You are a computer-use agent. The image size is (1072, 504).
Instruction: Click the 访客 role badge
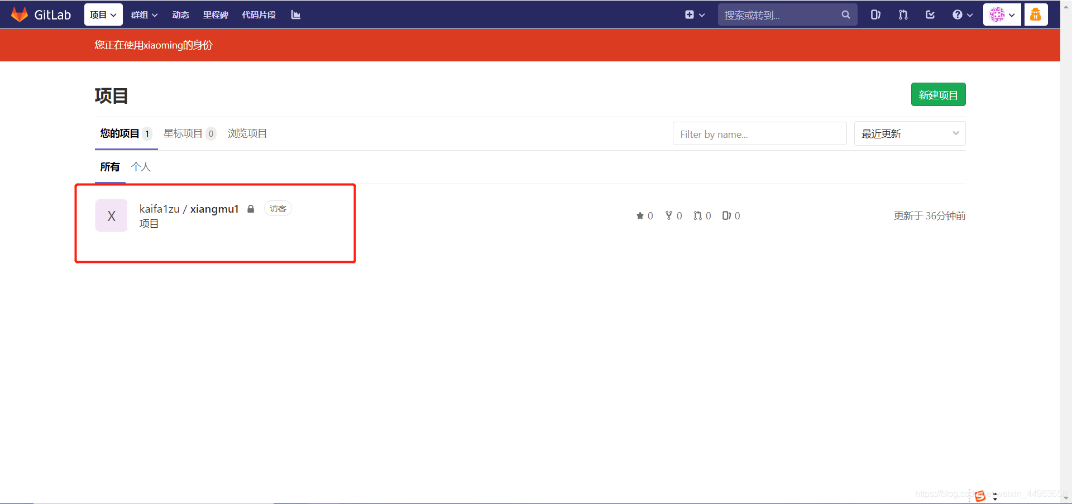(277, 209)
